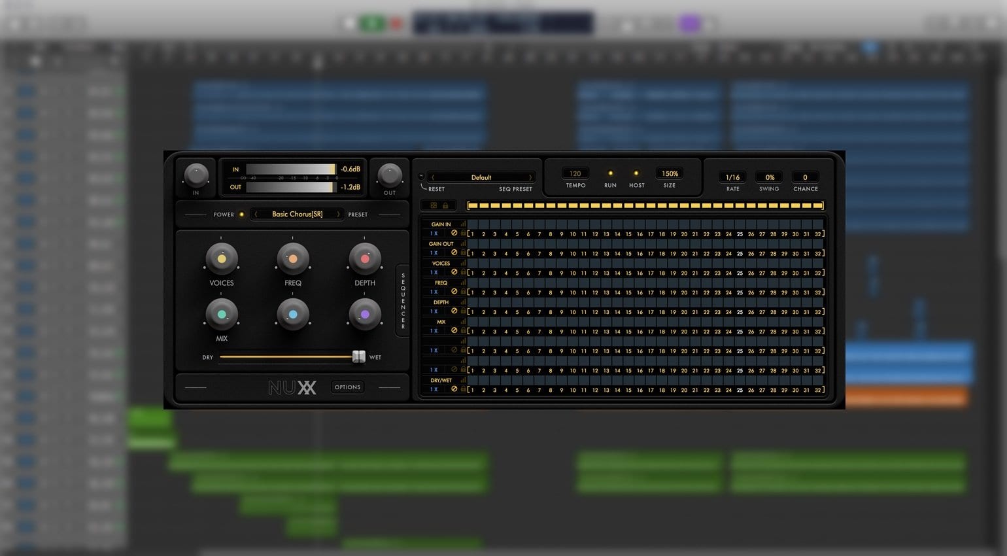Click the TEMPO 120 field

pos(575,173)
